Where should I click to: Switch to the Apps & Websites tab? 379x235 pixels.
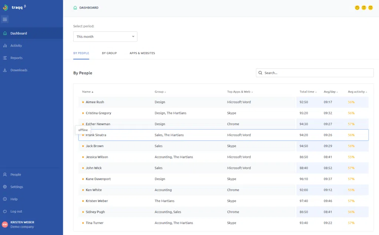[x=142, y=53]
